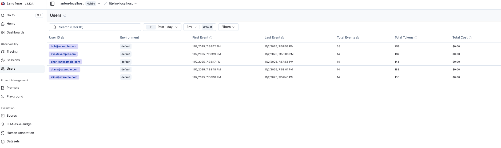Click info icon next to User ID column
This screenshot has height=148, width=501.
tap(62, 38)
